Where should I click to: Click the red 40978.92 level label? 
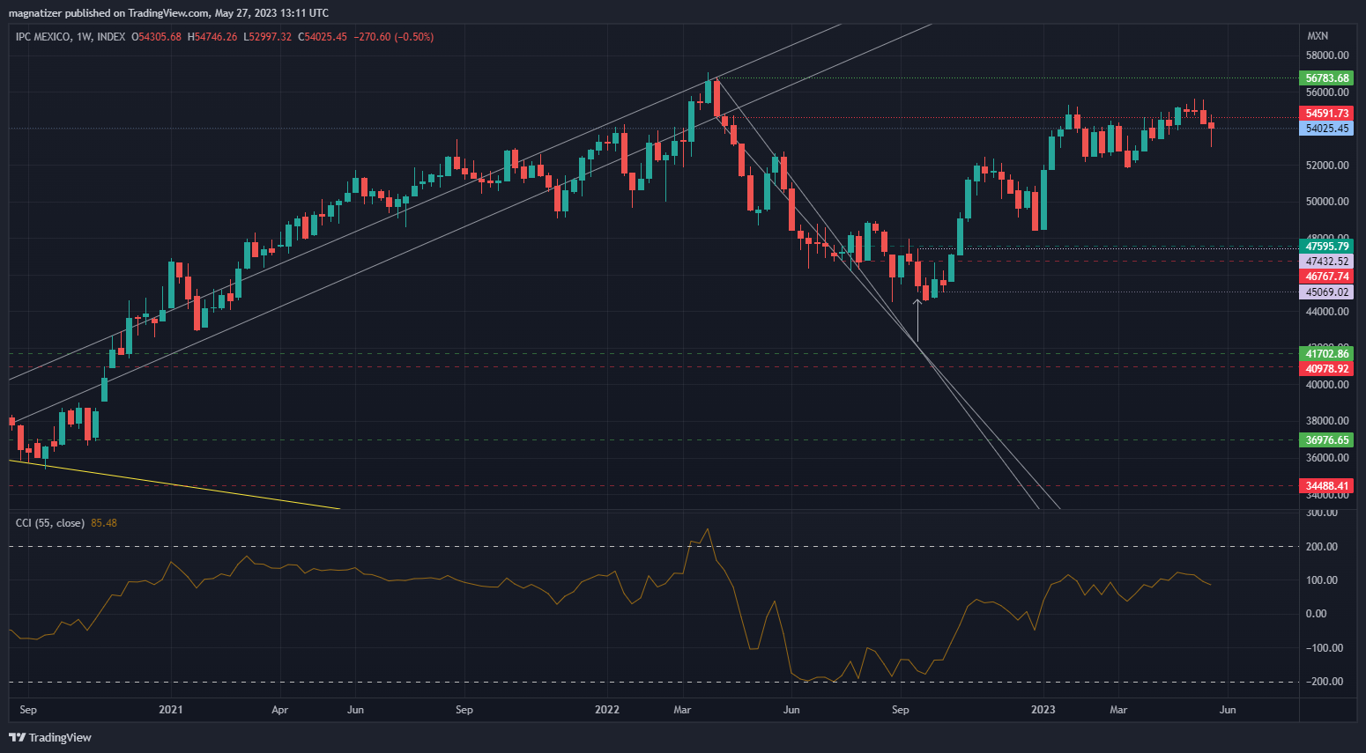point(1326,369)
